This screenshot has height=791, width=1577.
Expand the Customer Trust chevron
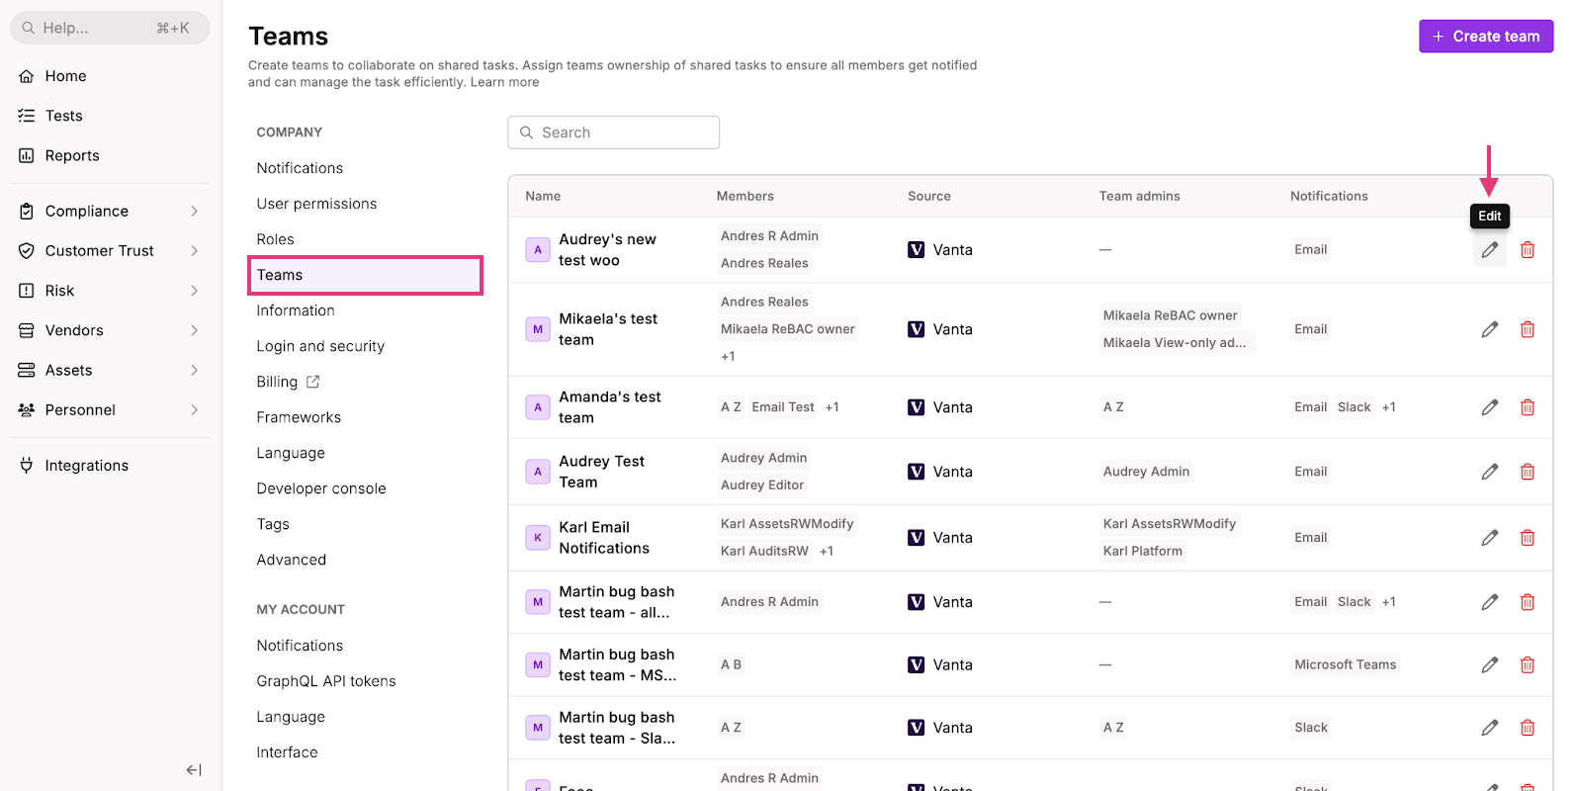(x=194, y=251)
